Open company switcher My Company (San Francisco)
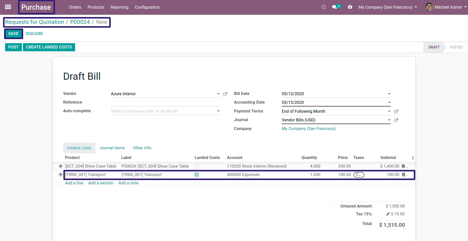 (388, 7)
